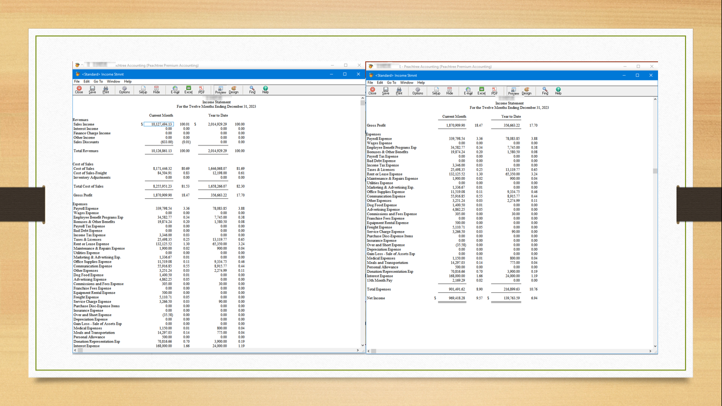The height and width of the screenshot is (406, 722).
Task: Open Window menu in left window
Action: pyautogui.click(x=113, y=81)
